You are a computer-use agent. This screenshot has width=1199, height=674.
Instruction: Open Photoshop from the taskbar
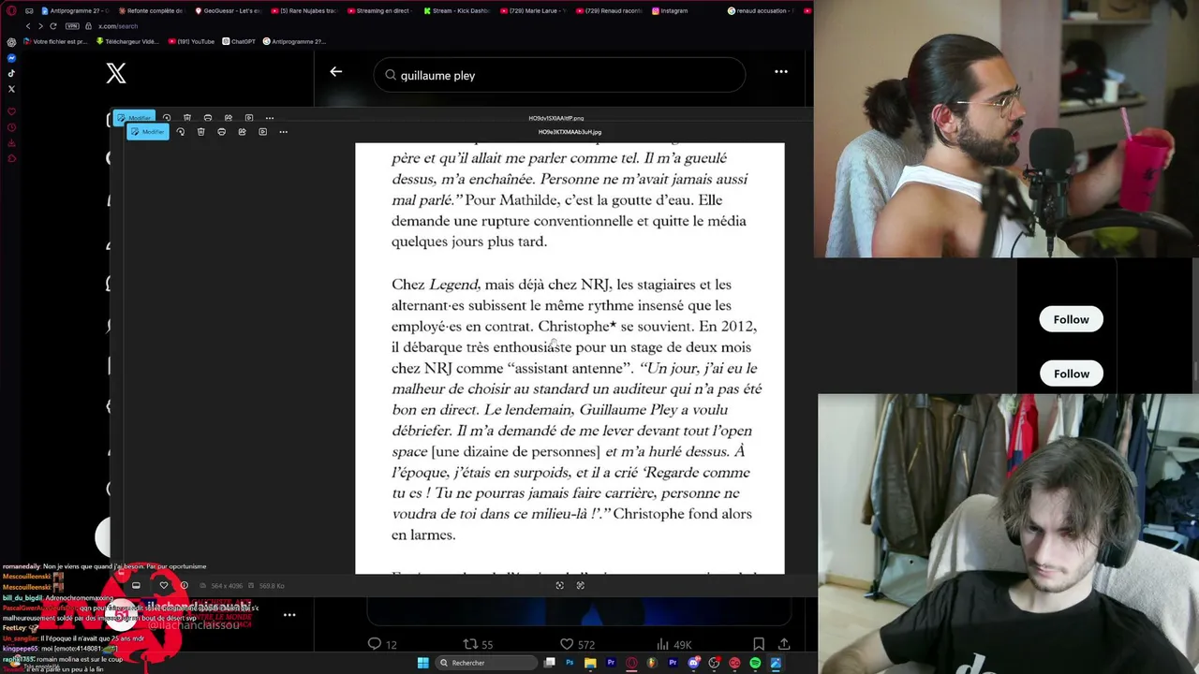tap(570, 663)
